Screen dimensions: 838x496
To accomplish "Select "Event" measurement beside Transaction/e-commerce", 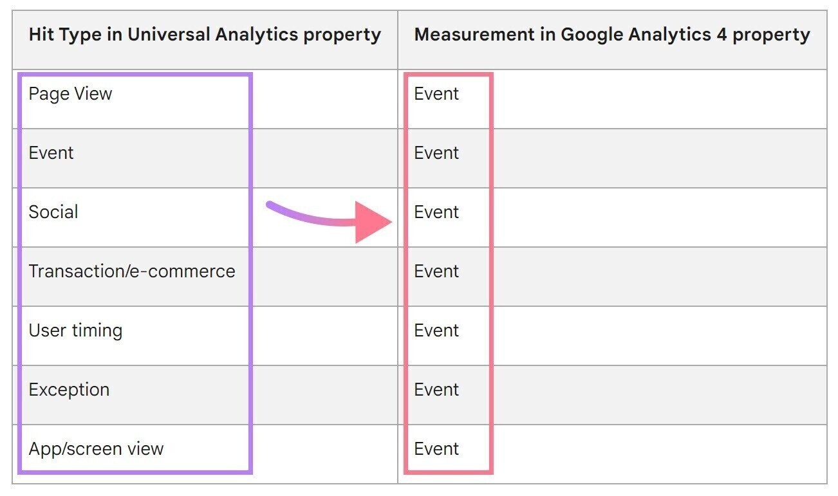I will tap(436, 271).
